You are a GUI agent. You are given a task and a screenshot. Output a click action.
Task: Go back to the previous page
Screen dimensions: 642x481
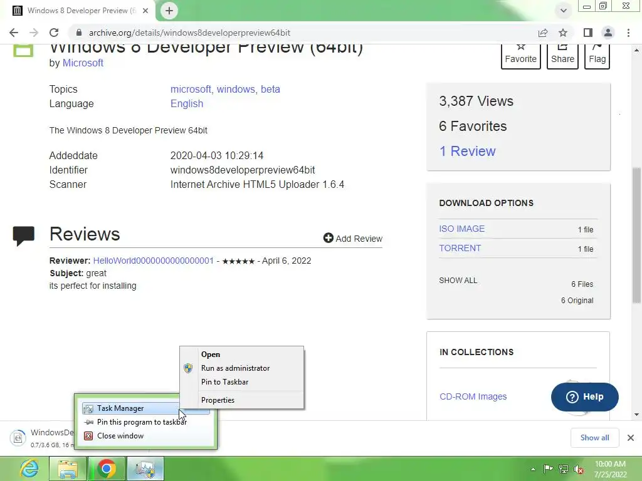pyautogui.click(x=14, y=33)
